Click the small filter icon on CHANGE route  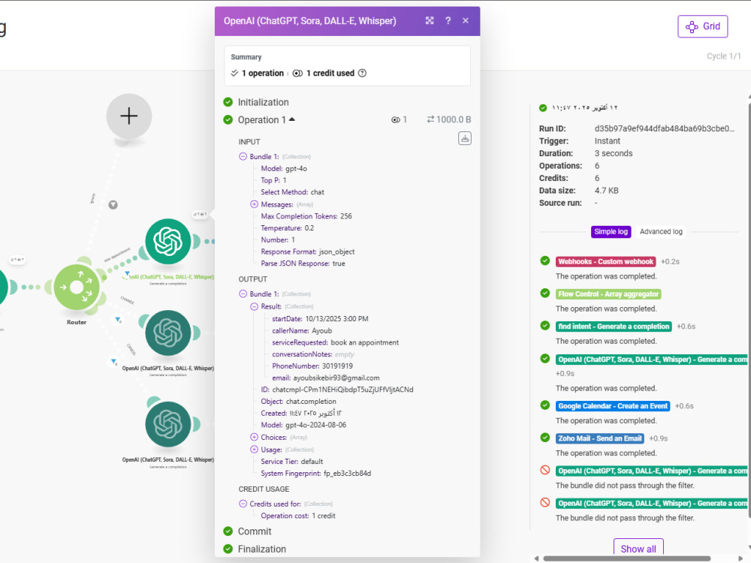coord(118,319)
